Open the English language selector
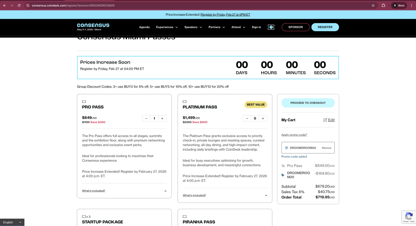The width and height of the screenshot is (416, 226). point(12,222)
